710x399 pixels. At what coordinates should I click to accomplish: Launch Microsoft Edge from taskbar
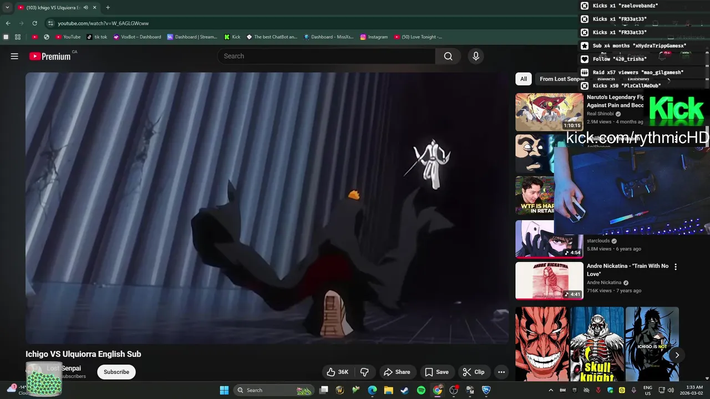pos(372,390)
